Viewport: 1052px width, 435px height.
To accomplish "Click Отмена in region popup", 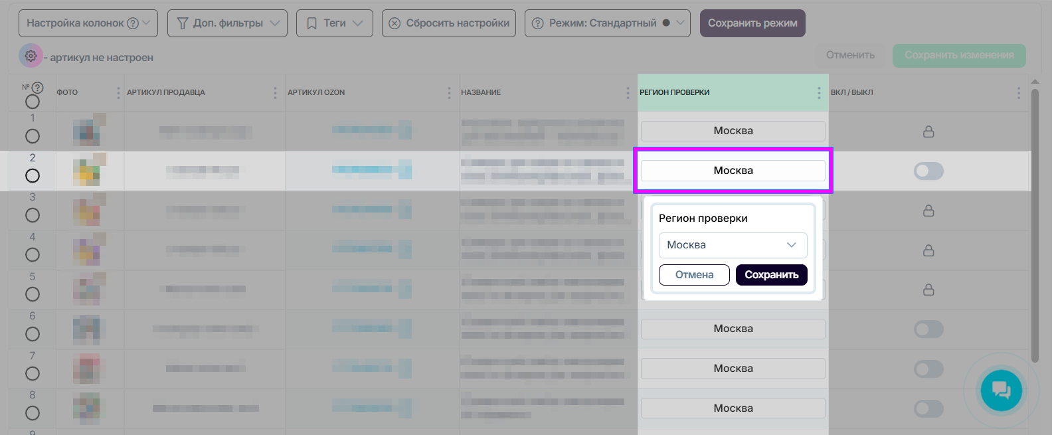I will point(694,275).
